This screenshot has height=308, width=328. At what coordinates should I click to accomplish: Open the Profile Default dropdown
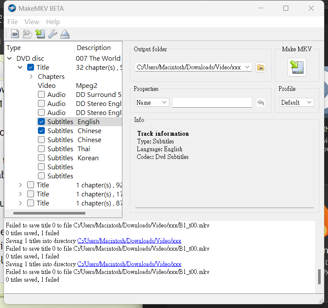[297, 103]
